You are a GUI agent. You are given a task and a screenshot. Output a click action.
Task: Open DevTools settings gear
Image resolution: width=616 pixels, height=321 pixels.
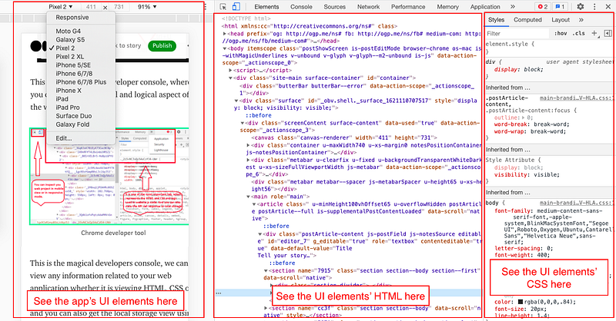click(x=581, y=7)
